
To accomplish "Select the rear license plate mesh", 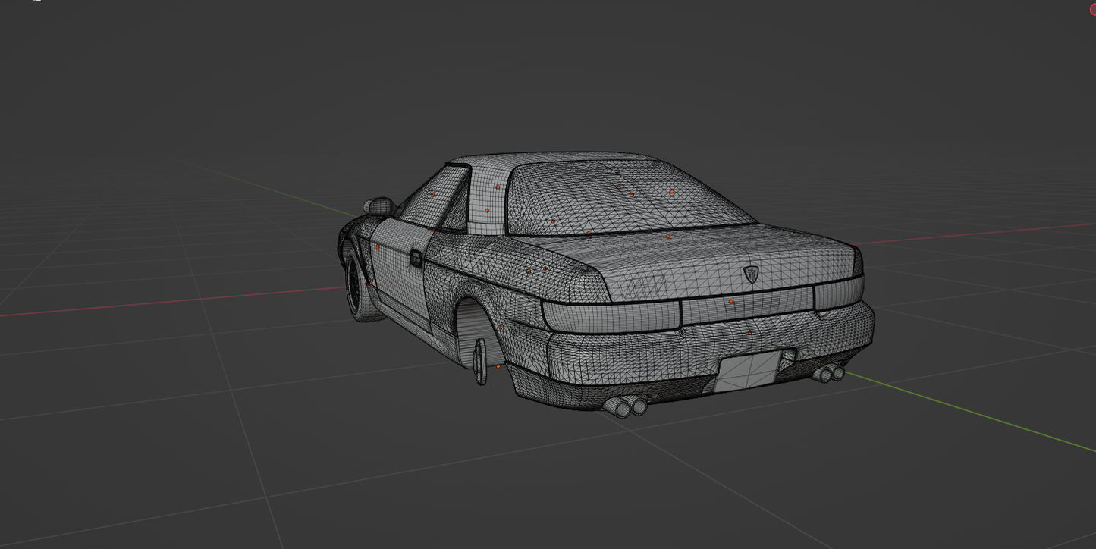I will pos(748,372).
